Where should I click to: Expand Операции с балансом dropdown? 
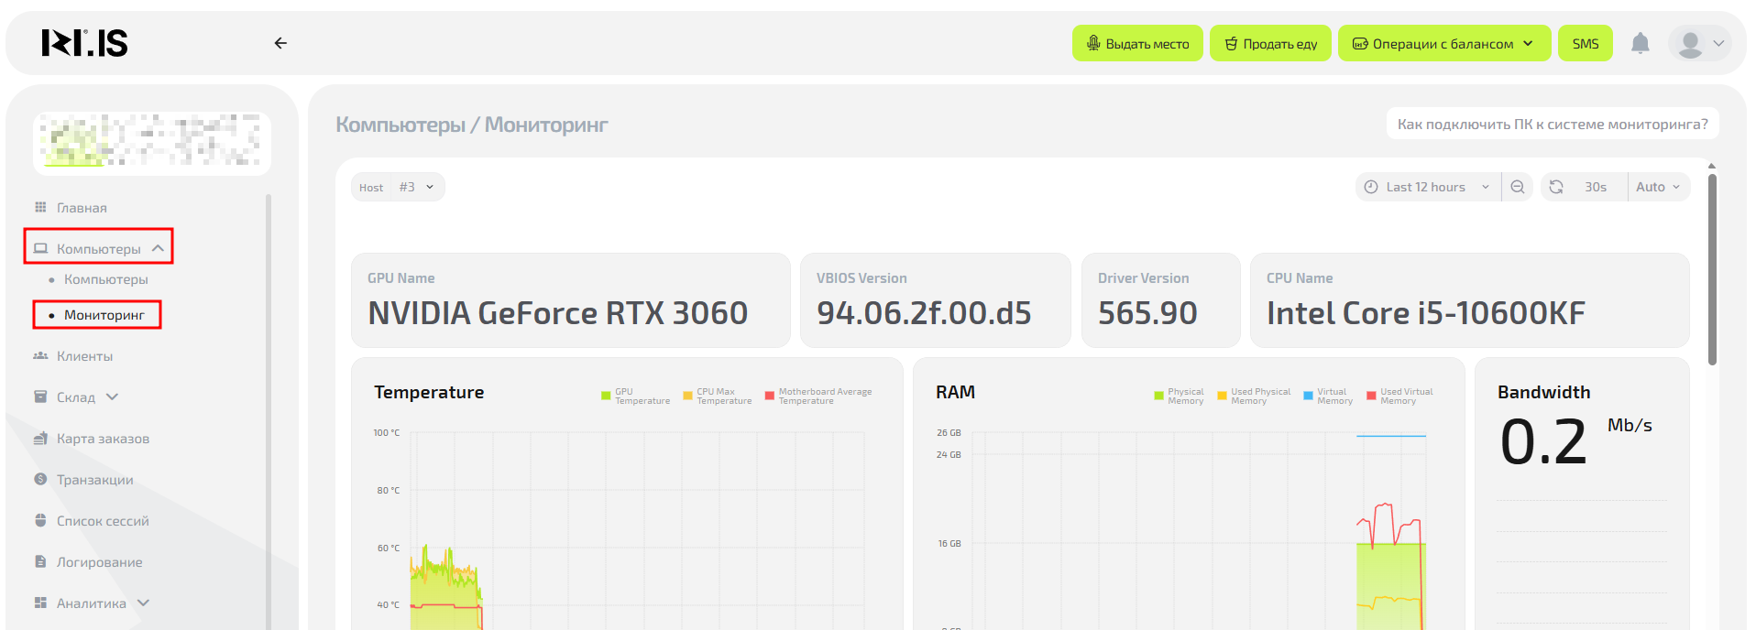point(1443,44)
